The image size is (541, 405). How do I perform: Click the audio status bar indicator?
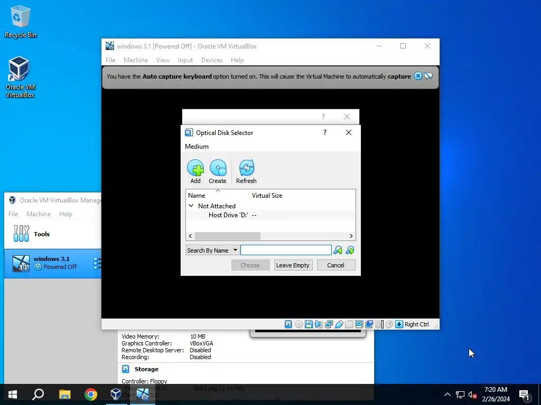319,324
